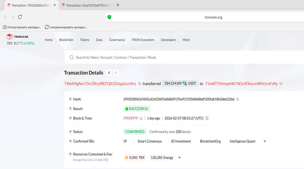This screenshot has width=304, height=169.
Task: Click the time format switch icon next to UTC
Action: (x=207, y=118)
